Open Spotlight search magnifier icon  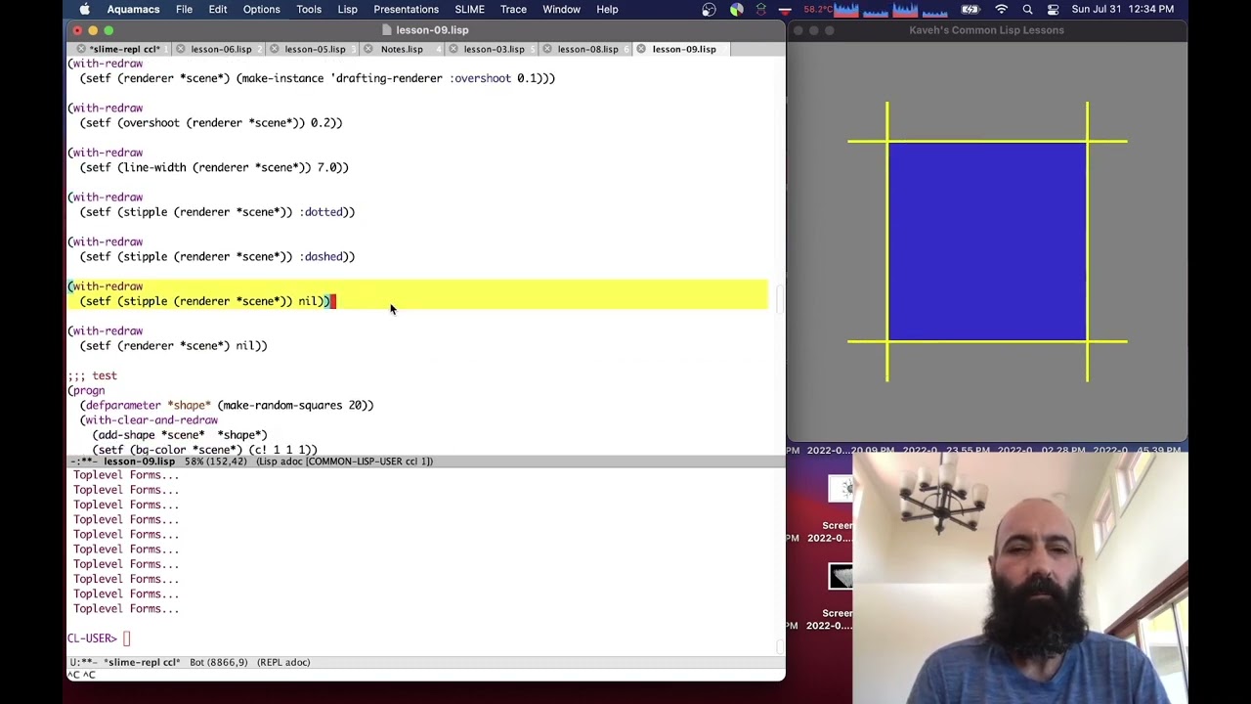coord(1027,9)
